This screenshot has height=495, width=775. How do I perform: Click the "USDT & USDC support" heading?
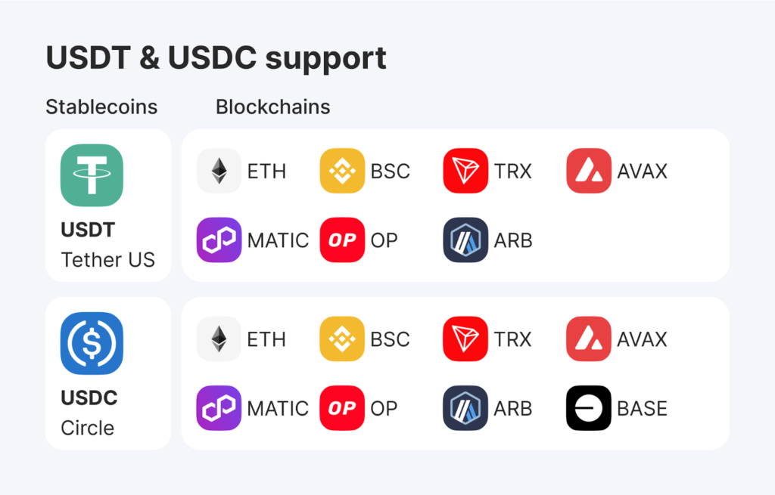pyautogui.click(x=216, y=58)
